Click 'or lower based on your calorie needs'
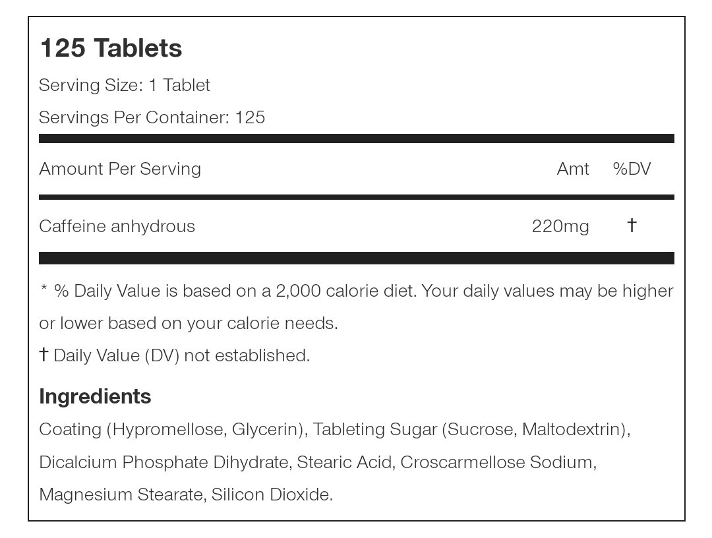Screen dimensions: 712x538 tap(188, 323)
